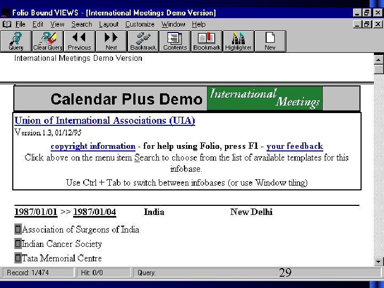Screen dimensions: 384x288
Task: Open the Window menu
Action: [173, 24]
